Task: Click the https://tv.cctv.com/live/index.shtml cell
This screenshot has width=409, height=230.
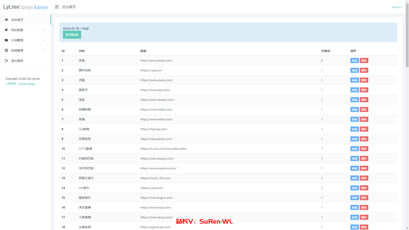Action: pyautogui.click(x=163, y=149)
